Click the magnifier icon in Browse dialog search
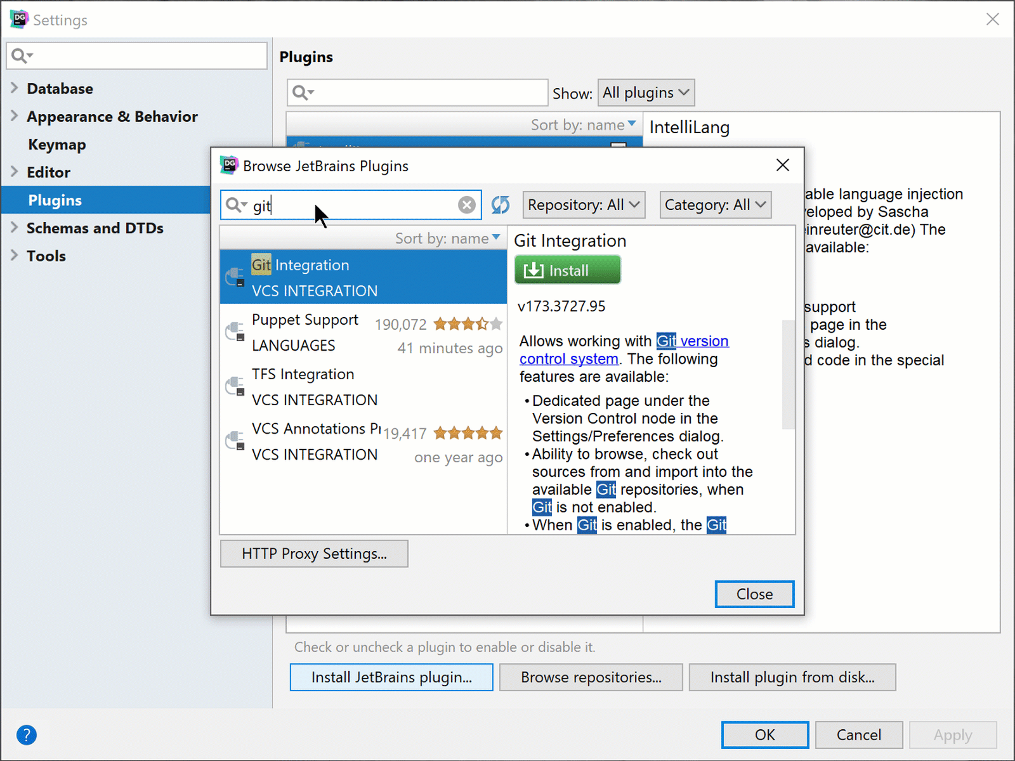This screenshot has width=1015, height=761. tap(235, 205)
